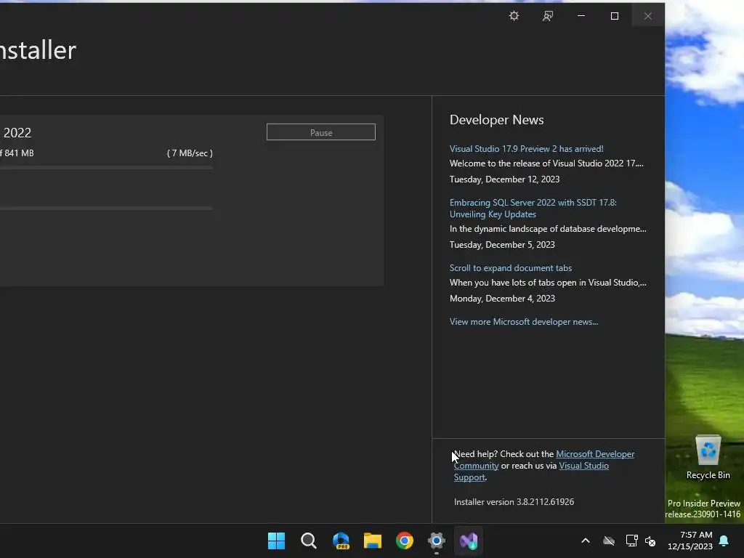The image size is (744, 558).
Task: Open 'Visual Studio 17.9 Preview 2 has arrived!' article
Action: [x=526, y=148]
